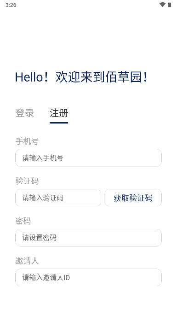Tap the battery icon in status bar
This screenshot has width=177, height=316.
[170, 5]
